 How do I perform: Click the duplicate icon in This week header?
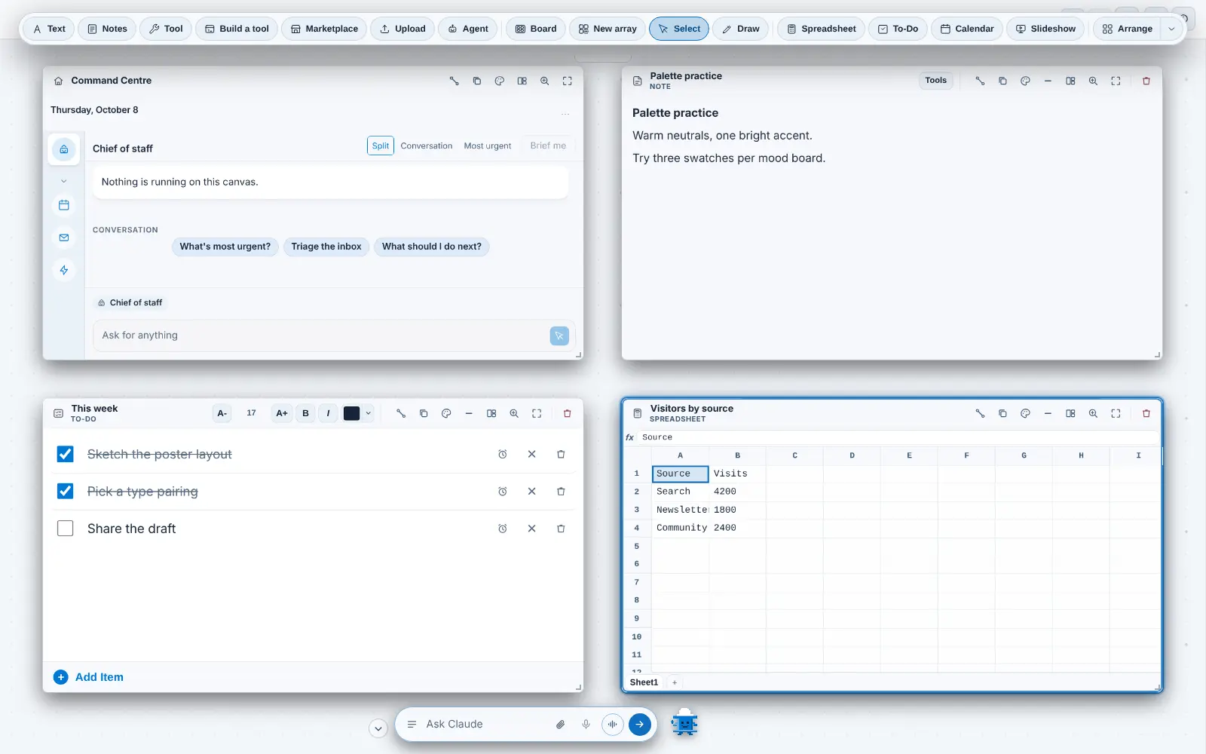[x=424, y=413]
